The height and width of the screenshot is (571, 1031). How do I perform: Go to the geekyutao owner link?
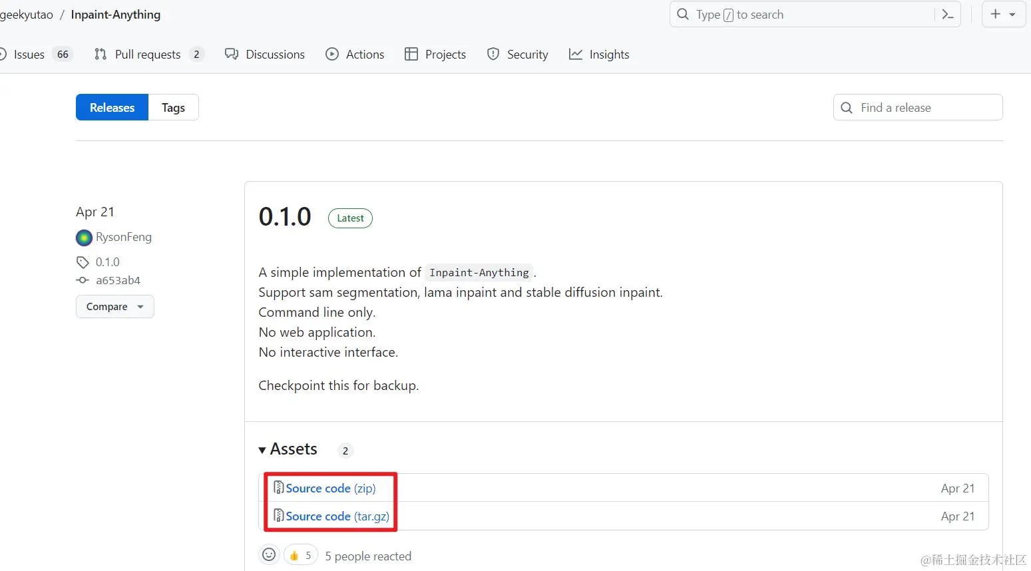[x=27, y=15]
